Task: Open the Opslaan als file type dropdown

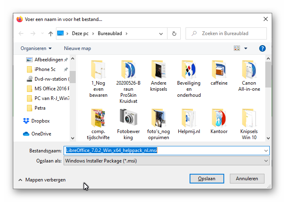Action: click(167, 161)
